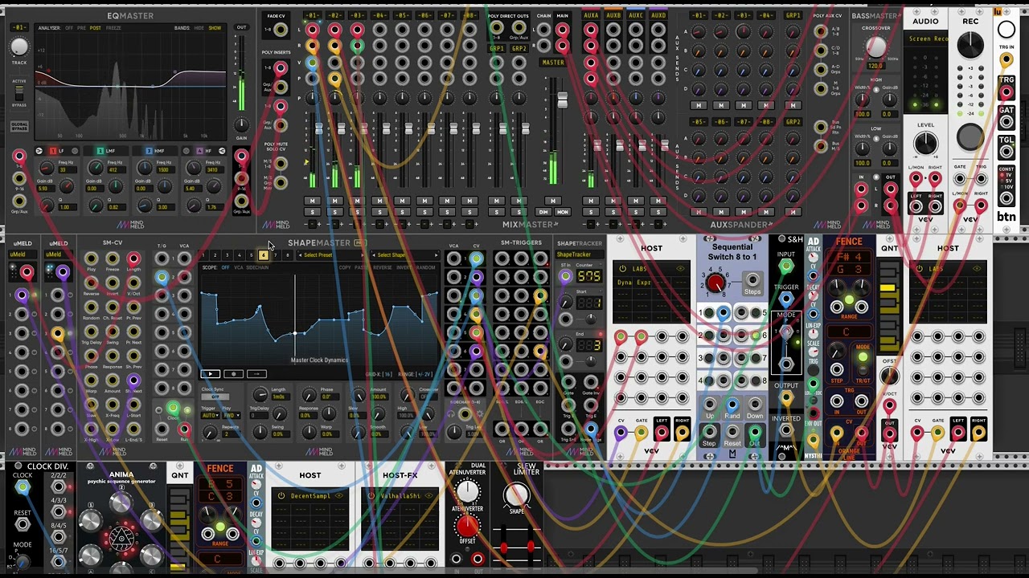
Task: Set ShapeMaster scope to SIDECHAIN
Action: click(x=257, y=267)
